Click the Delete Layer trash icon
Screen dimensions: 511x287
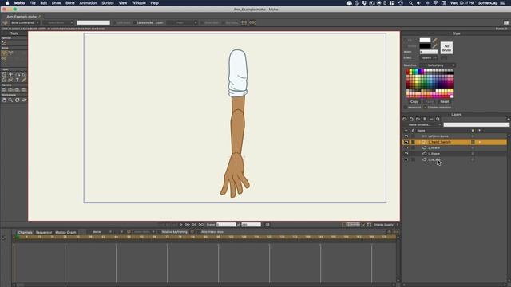(424, 119)
